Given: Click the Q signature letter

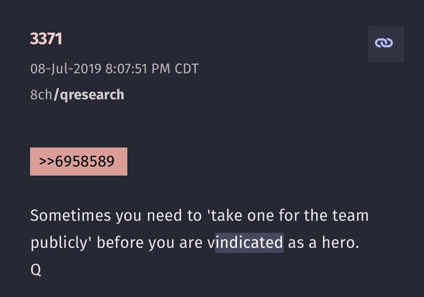Looking at the screenshot, I should coord(36,270).
